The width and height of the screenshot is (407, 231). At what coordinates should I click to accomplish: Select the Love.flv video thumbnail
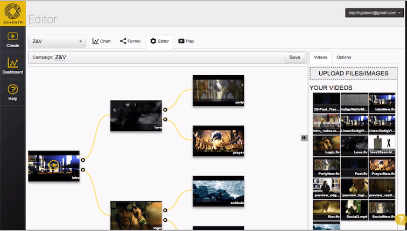354,146
